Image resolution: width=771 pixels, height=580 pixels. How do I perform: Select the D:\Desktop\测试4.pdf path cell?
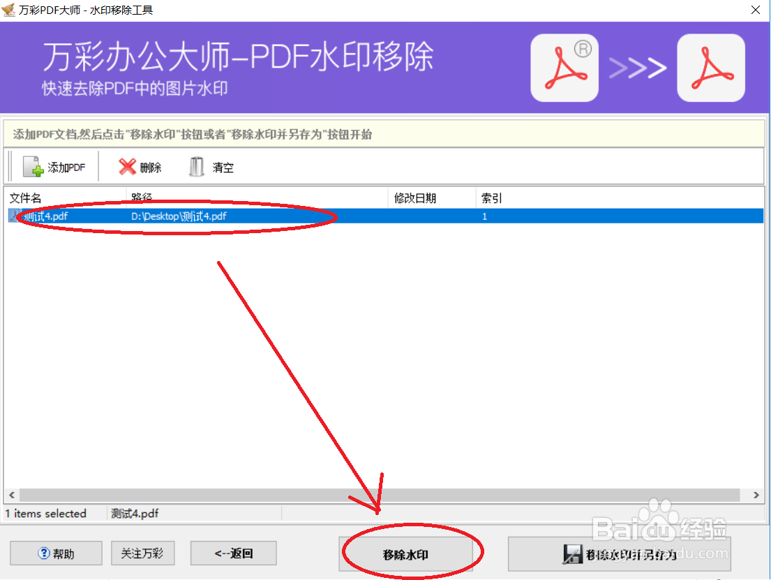tap(179, 216)
